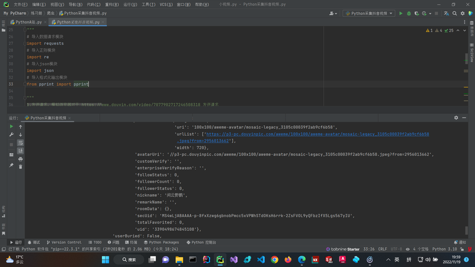
Task: Expand the dropdown arrow beside profiler icon
Action: (x=430, y=14)
